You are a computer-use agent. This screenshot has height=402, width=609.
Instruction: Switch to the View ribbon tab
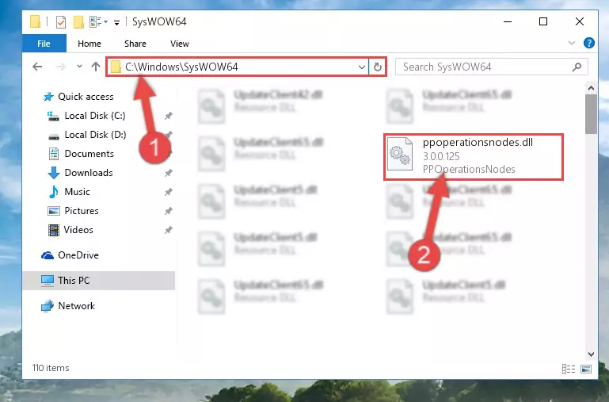180,44
